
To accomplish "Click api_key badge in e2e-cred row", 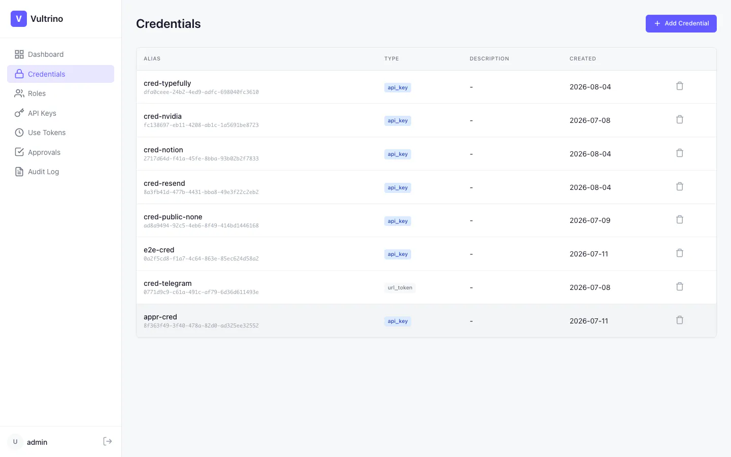I will click(397, 254).
